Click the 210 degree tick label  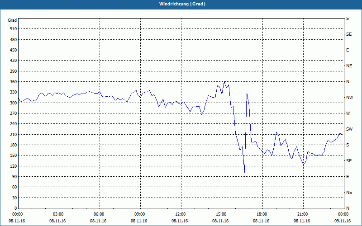pyautogui.click(x=14, y=134)
